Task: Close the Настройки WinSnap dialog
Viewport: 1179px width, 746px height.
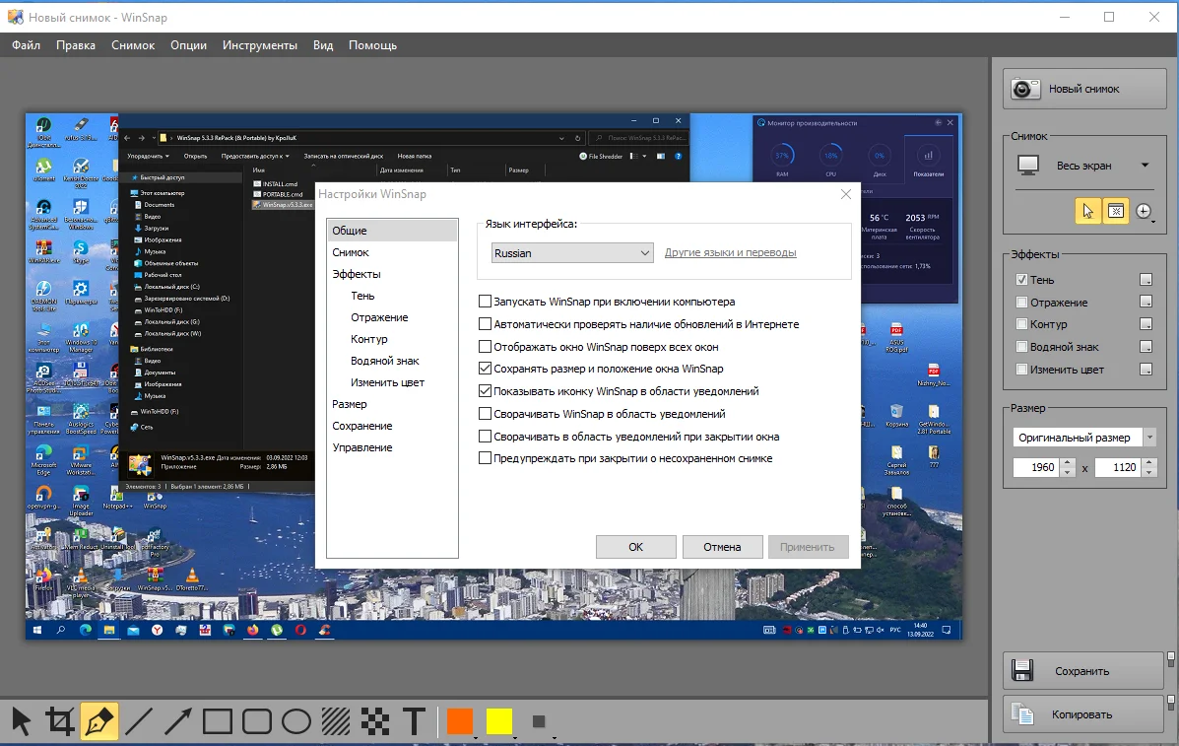Action: 846,194
